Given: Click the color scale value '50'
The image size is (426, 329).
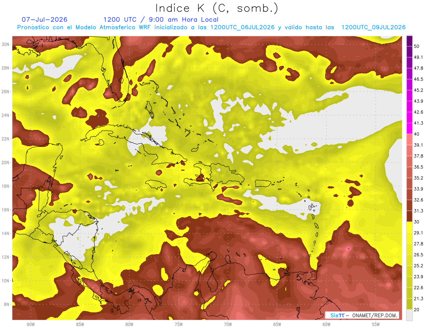Looking at the screenshot, I should [417, 46].
